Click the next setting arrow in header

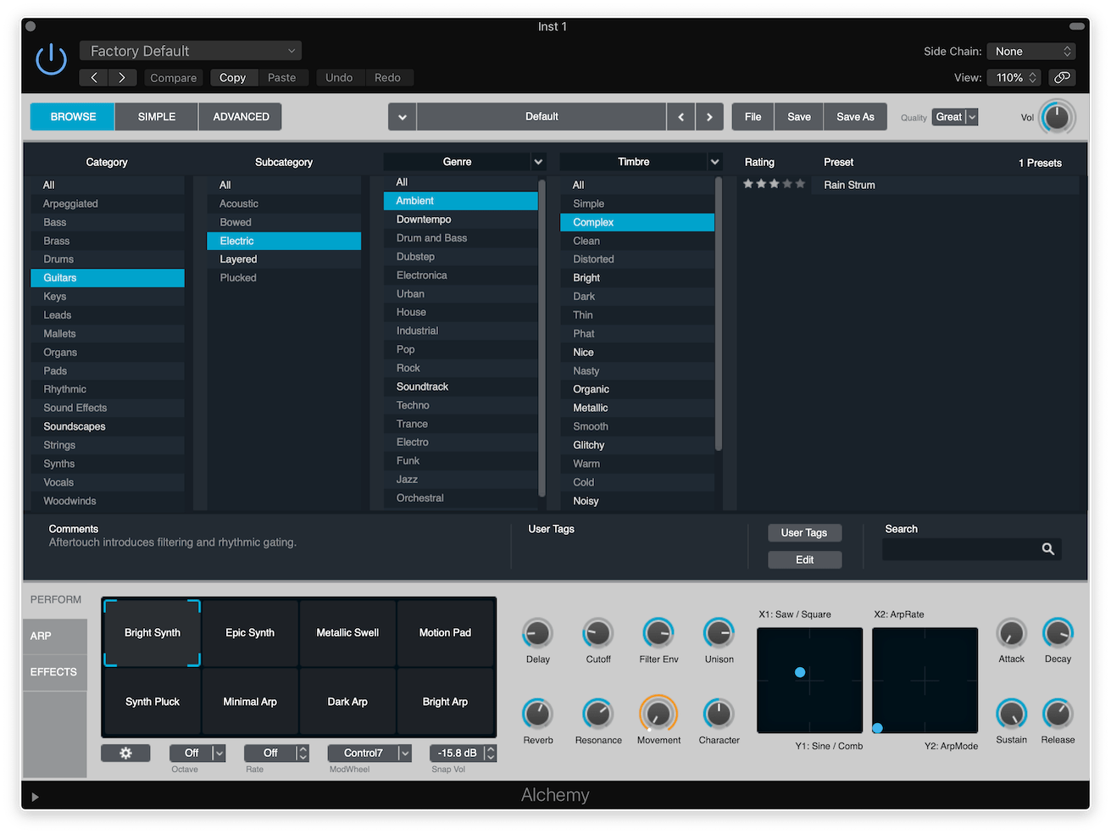(122, 77)
